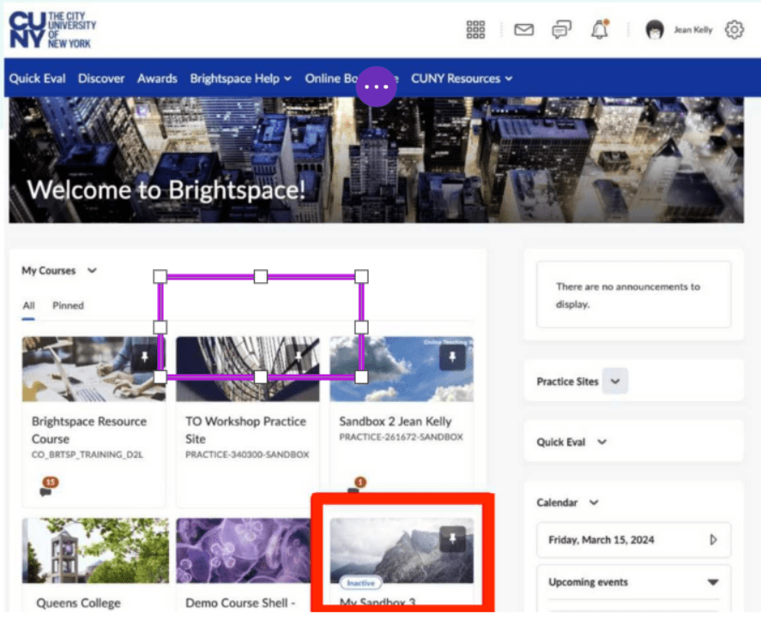This screenshot has width=761, height=619.
Task: Open Sandbox 2 Jean Kelly course
Action: (395, 421)
